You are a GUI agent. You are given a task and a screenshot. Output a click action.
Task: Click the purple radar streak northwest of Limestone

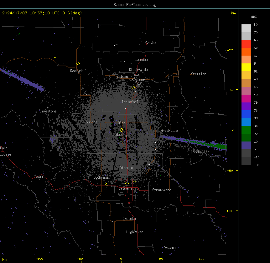coord(22,80)
